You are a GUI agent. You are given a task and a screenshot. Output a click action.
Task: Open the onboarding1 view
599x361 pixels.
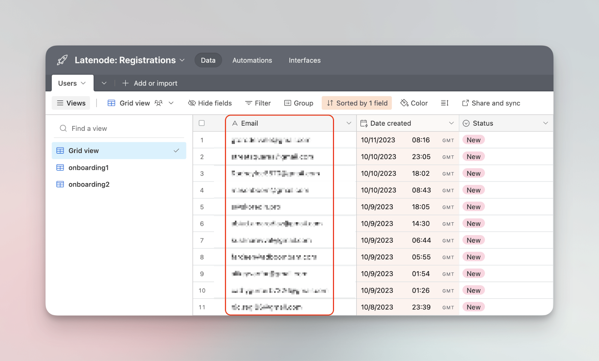tap(119, 167)
